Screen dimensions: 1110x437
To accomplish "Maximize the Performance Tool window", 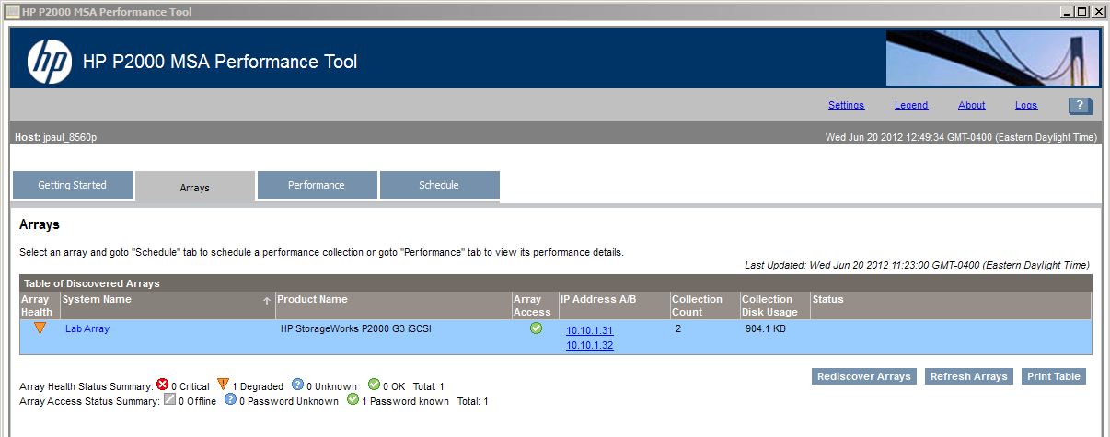I will click(x=1082, y=12).
